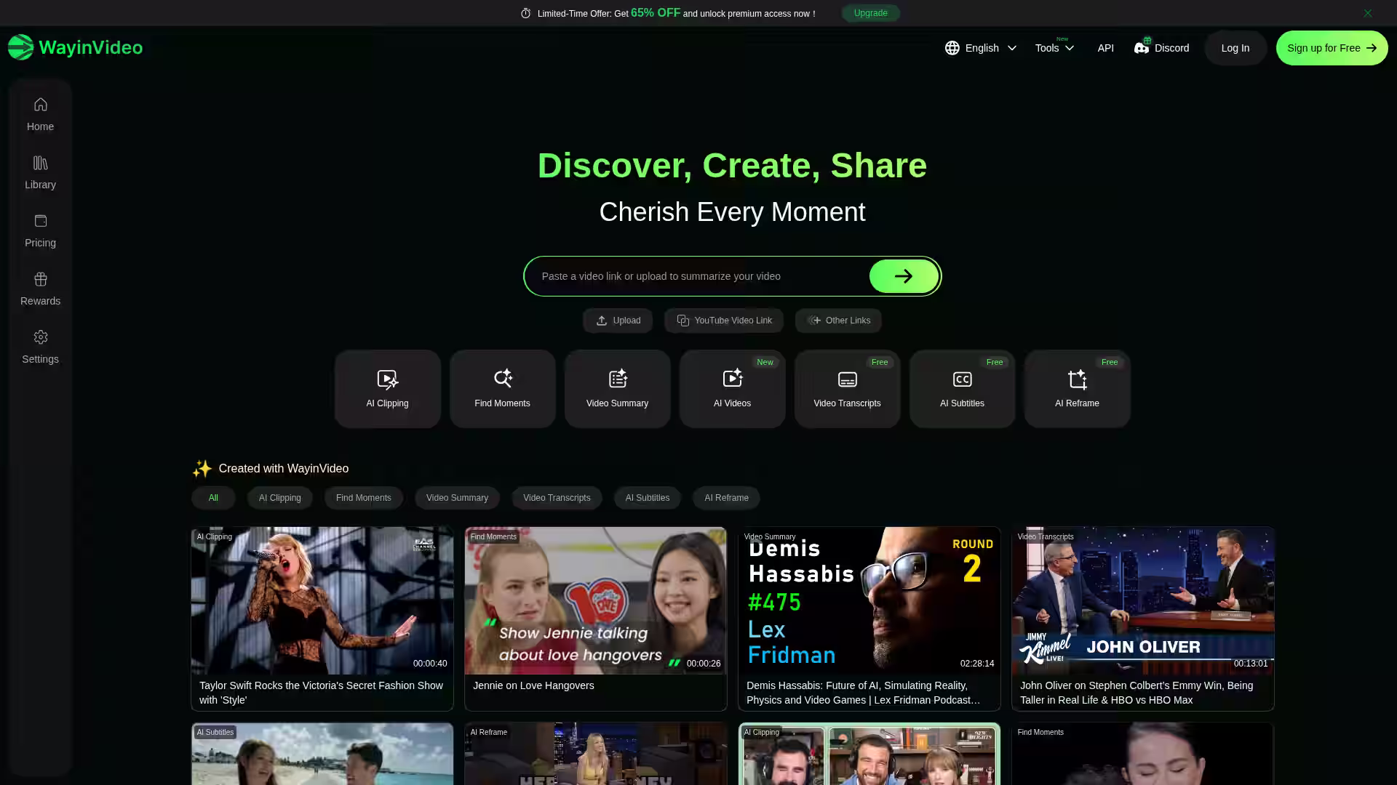Click the Log In button

coord(1235,48)
